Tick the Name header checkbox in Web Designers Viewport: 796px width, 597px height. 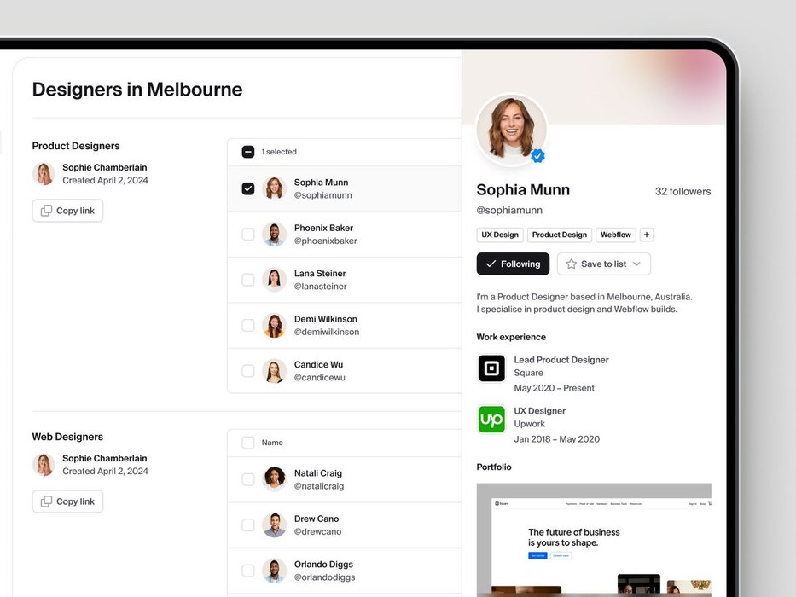coord(247,443)
